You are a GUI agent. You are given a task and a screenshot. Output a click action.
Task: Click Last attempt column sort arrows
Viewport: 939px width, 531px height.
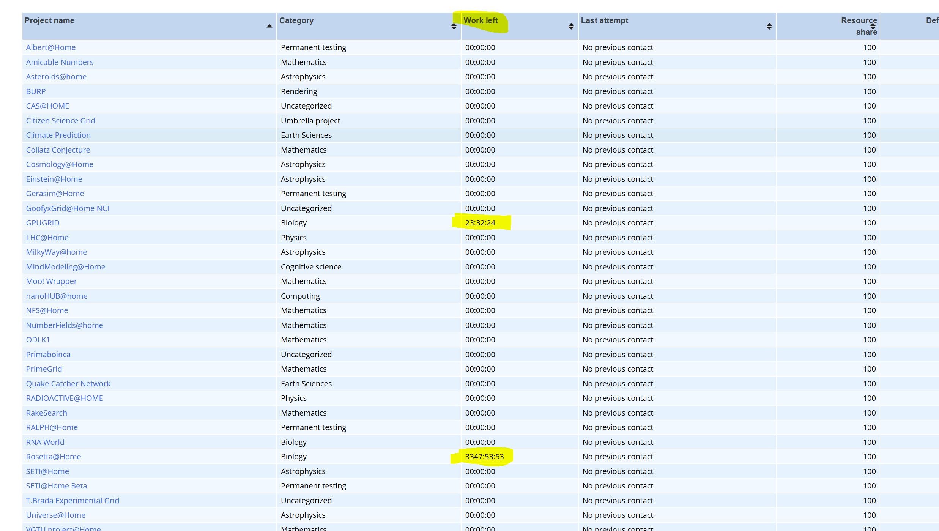769,26
